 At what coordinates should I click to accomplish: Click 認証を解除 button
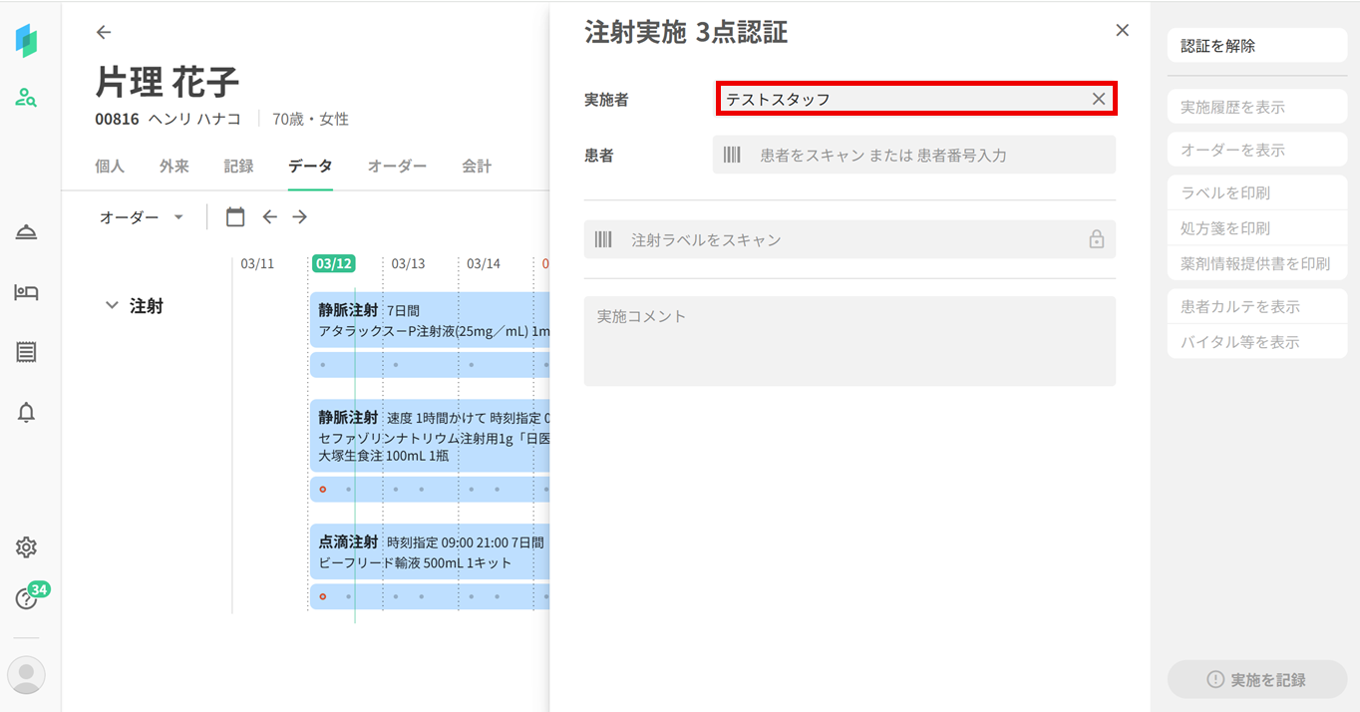1257,46
